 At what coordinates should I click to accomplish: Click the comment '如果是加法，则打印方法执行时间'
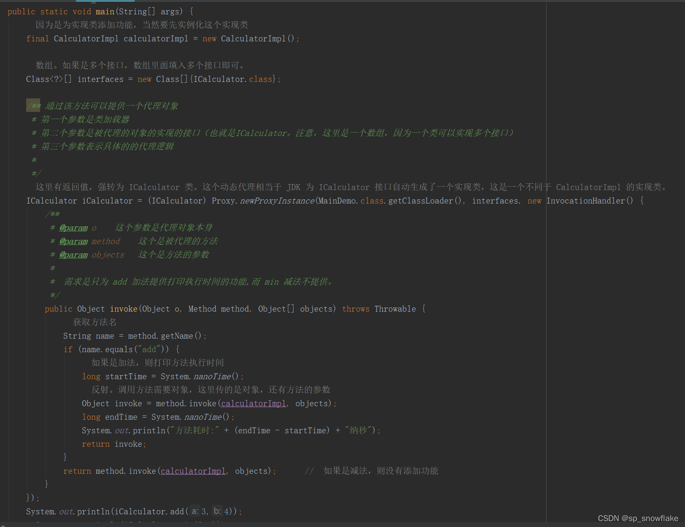tap(157, 363)
